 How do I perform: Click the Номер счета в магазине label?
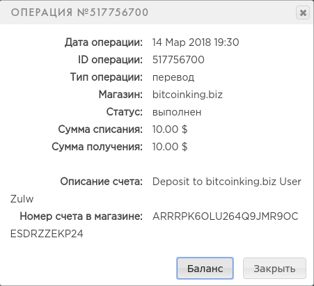[81, 216]
